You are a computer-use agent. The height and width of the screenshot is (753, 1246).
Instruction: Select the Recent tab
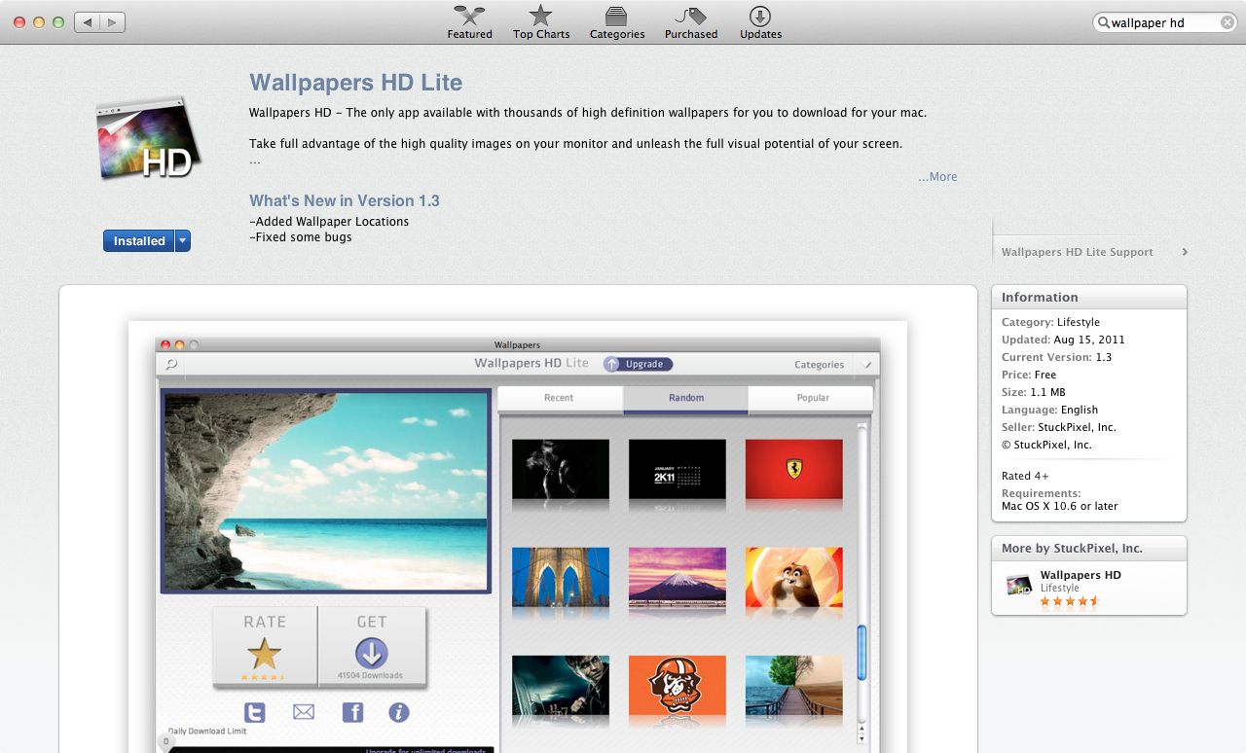(x=560, y=398)
